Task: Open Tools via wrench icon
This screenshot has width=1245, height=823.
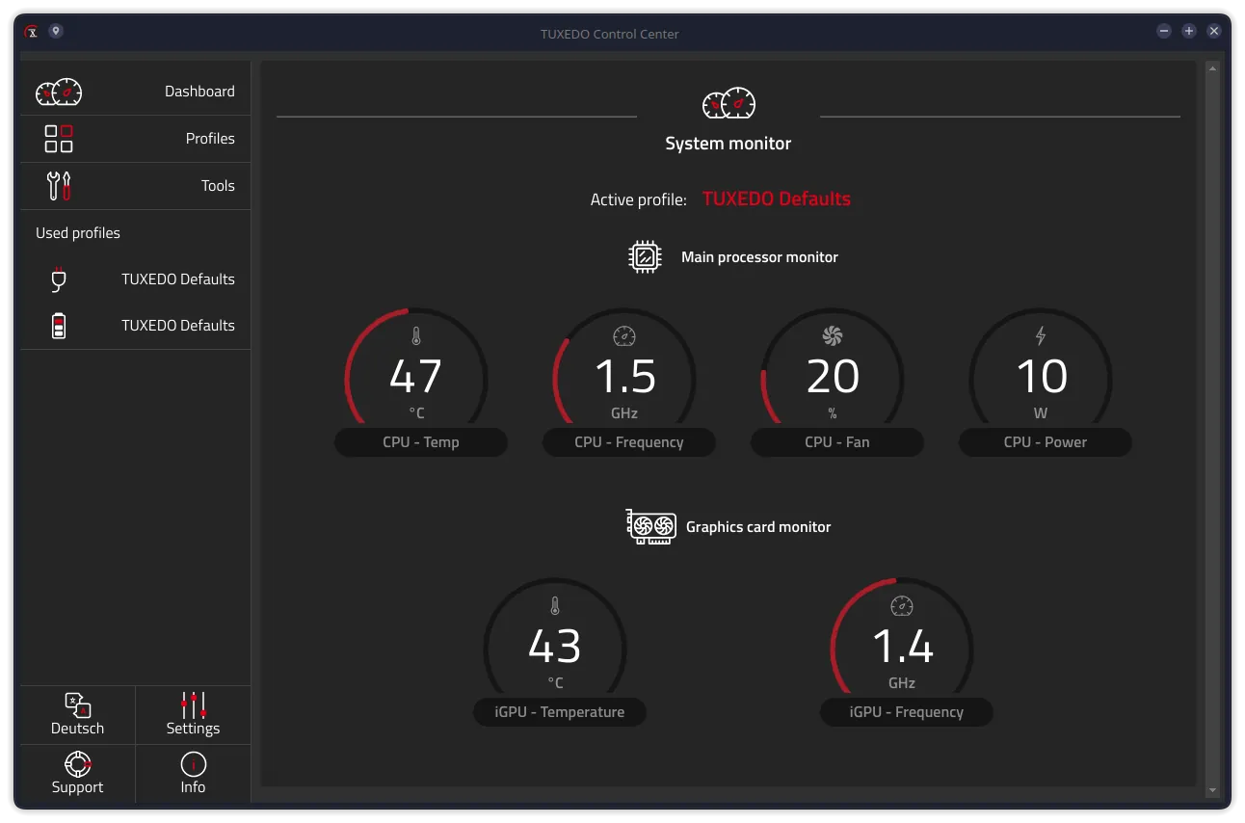Action: [x=59, y=185]
